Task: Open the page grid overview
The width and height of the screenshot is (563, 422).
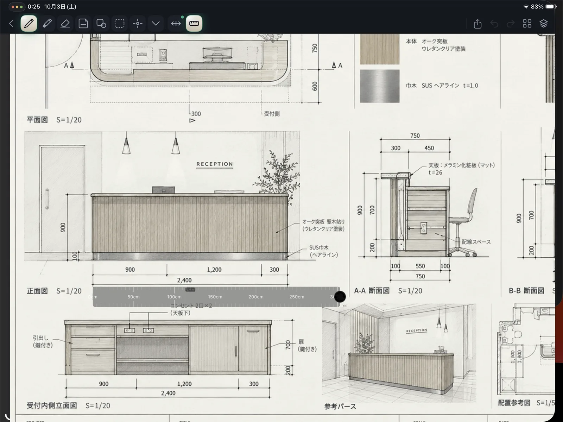Action: pyautogui.click(x=527, y=24)
